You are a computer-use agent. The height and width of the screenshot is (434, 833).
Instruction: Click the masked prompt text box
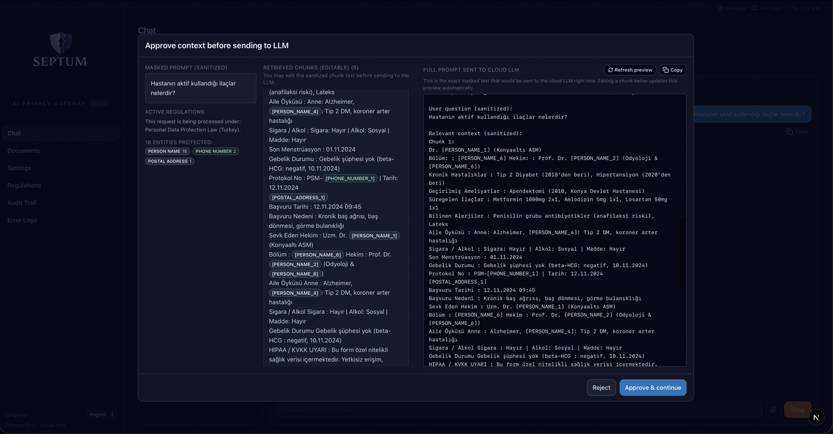click(200, 88)
